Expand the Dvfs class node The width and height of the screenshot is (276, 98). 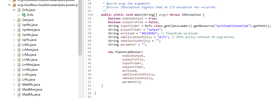(19, 15)
